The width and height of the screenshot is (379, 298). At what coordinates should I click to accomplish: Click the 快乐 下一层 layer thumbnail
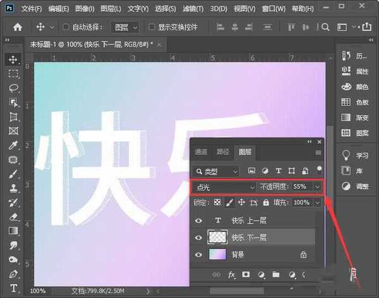click(x=219, y=238)
